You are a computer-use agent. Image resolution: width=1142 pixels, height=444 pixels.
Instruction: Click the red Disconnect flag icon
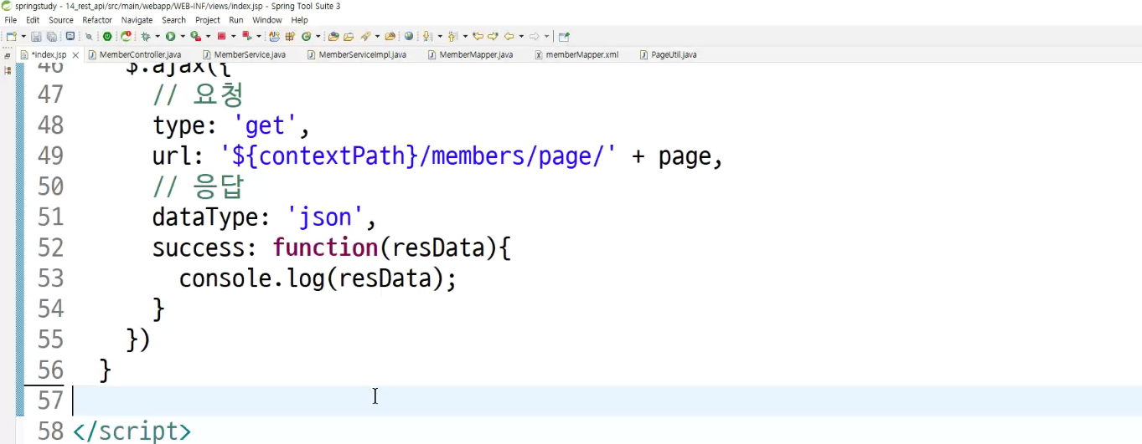[247, 36]
